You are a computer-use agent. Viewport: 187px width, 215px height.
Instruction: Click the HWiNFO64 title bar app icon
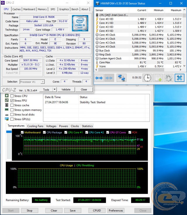(x=98, y=3)
